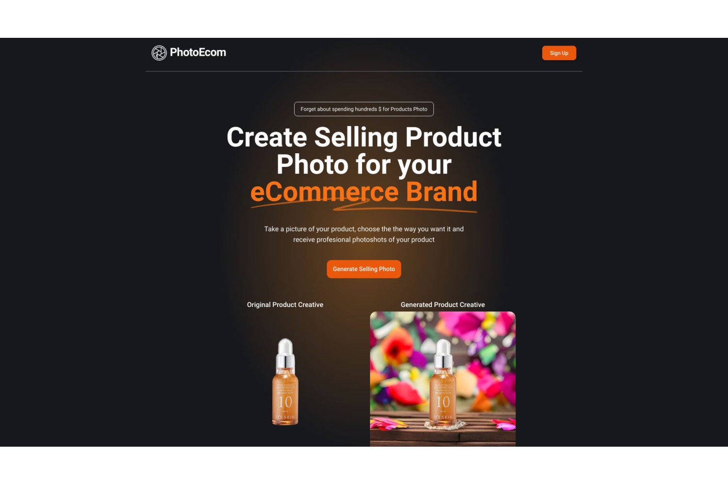The image size is (728, 485).
Task: Open the generated product photo with flowers
Action: (x=443, y=379)
